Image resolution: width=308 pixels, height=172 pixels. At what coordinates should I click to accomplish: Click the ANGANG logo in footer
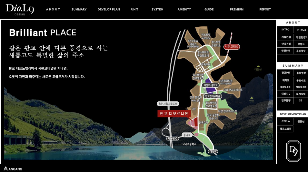point(13,169)
